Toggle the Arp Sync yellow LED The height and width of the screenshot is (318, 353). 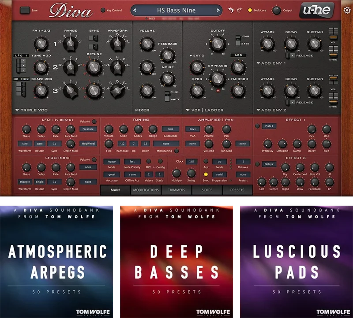pyautogui.click(x=206, y=174)
